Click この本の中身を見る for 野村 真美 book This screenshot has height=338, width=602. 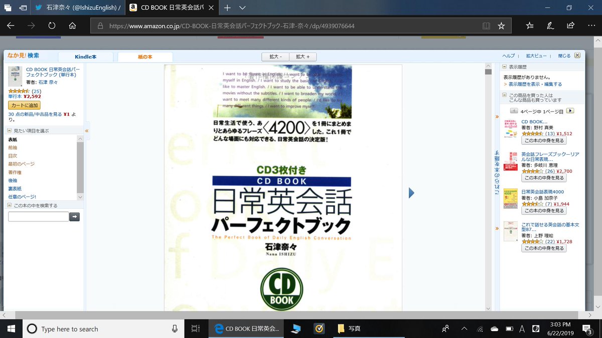(x=544, y=141)
